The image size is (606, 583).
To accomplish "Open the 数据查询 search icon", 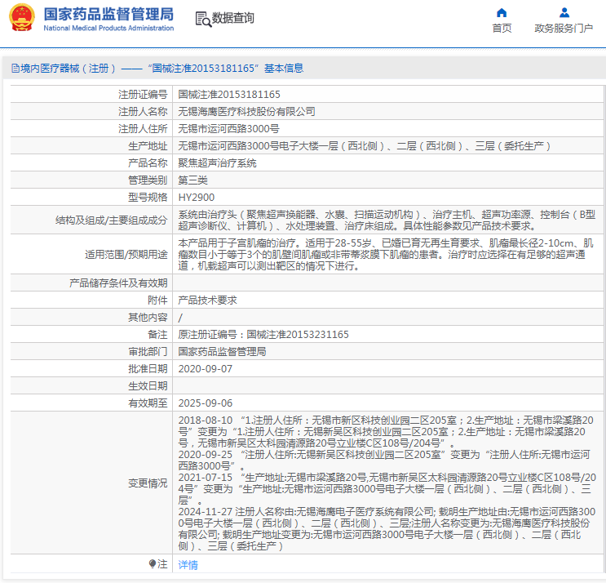I will tap(203, 19).
